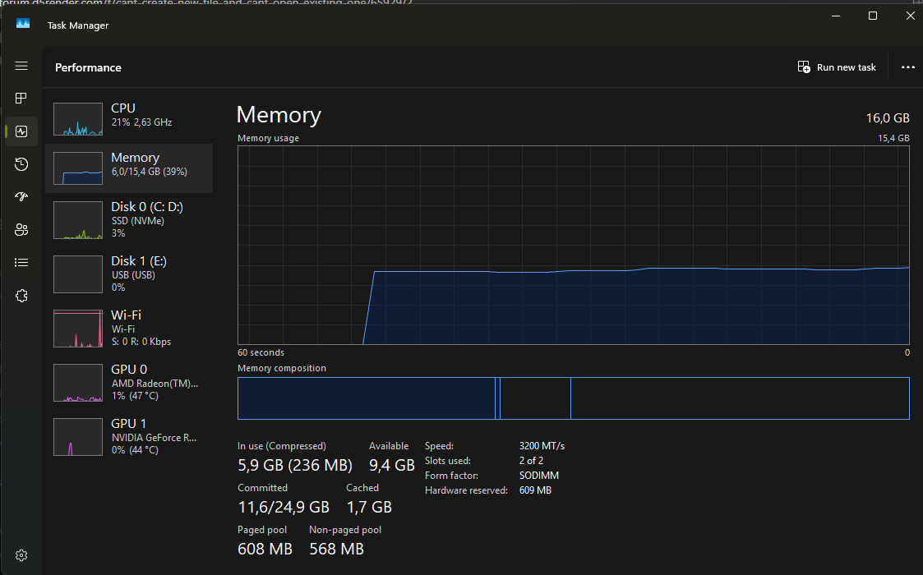Image resolution: width=923 pixels, height=575 pixels.
Task: Show Disk 0 (C: D:) performance
Action: [x=129, y=220]
